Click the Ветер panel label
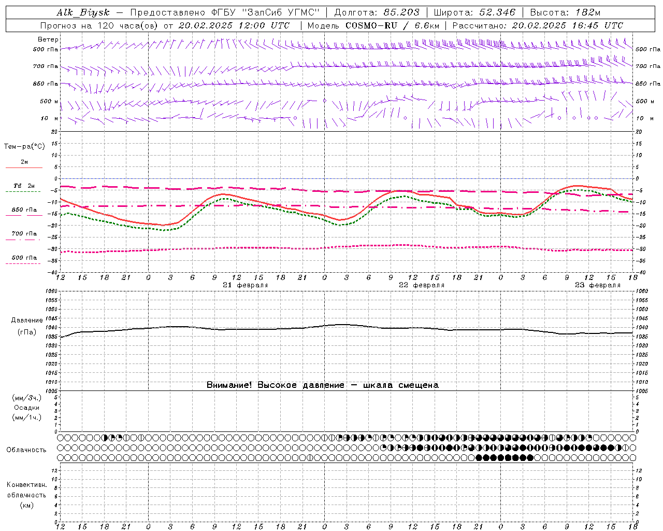This screenshot has height=531, width=663. [48, 39]
